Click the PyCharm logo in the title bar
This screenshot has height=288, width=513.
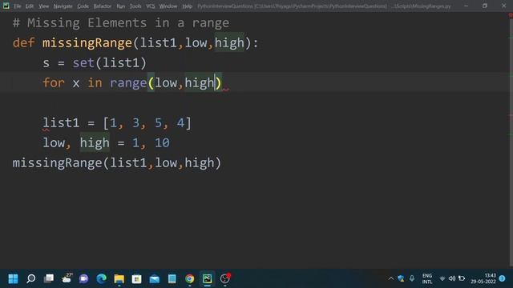(6, 6)
